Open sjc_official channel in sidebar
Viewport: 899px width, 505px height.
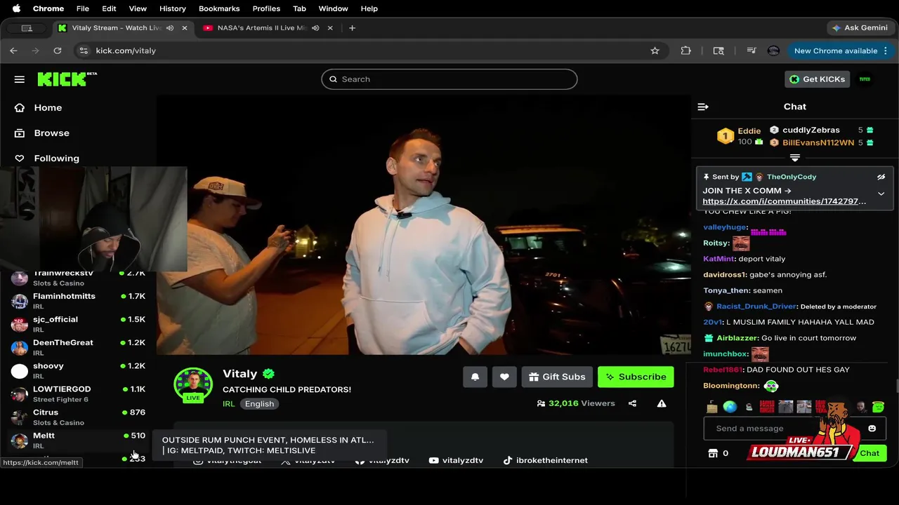tap(79, 324)
